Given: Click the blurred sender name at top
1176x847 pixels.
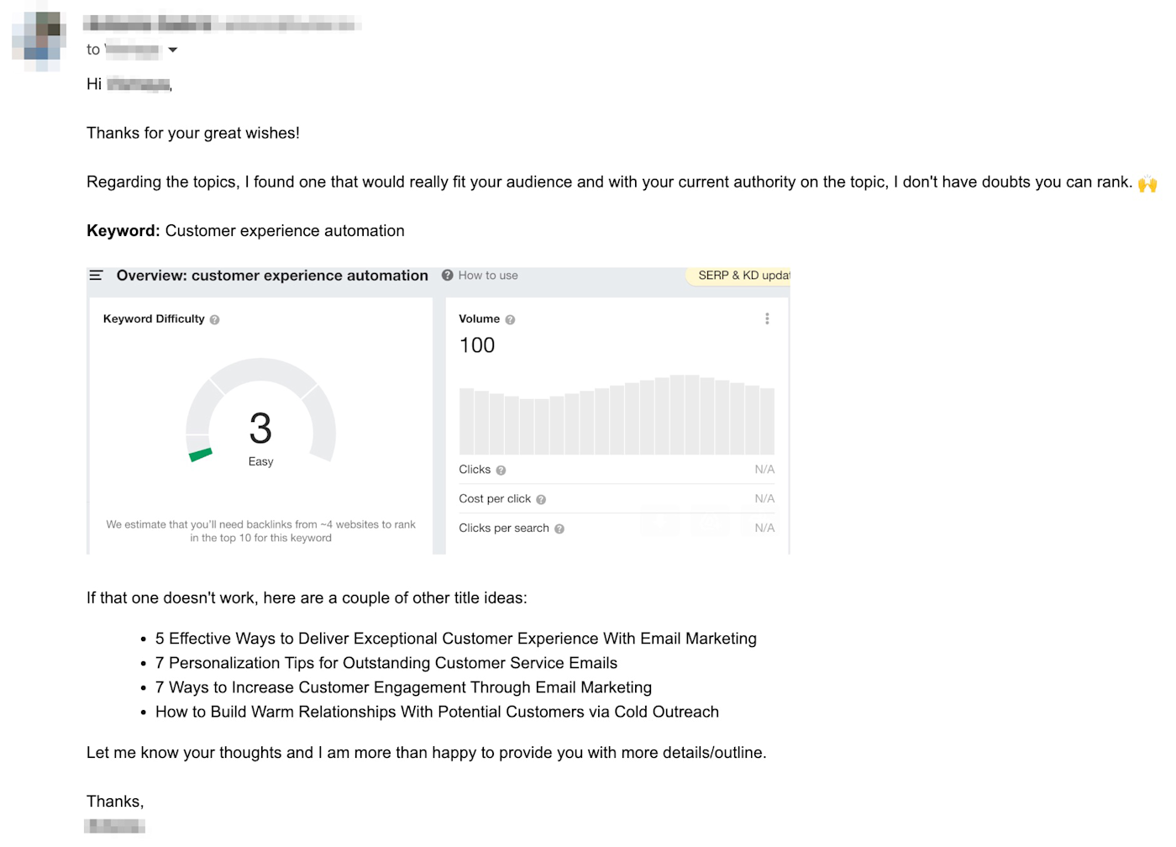Looking at the screenshot, I should click(222, 24).
